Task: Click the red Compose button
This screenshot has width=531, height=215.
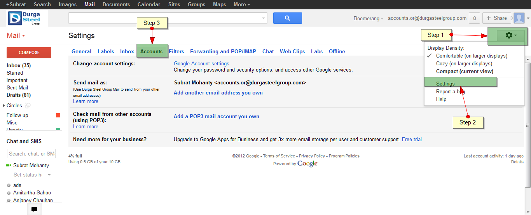Action: tap(29, 52)
